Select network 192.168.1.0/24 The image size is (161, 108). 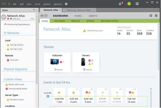tap(16, 49)
